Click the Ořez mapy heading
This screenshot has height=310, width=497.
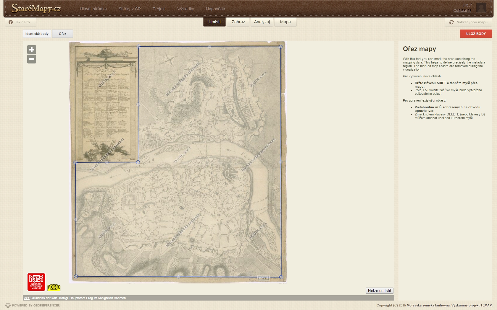419,49
